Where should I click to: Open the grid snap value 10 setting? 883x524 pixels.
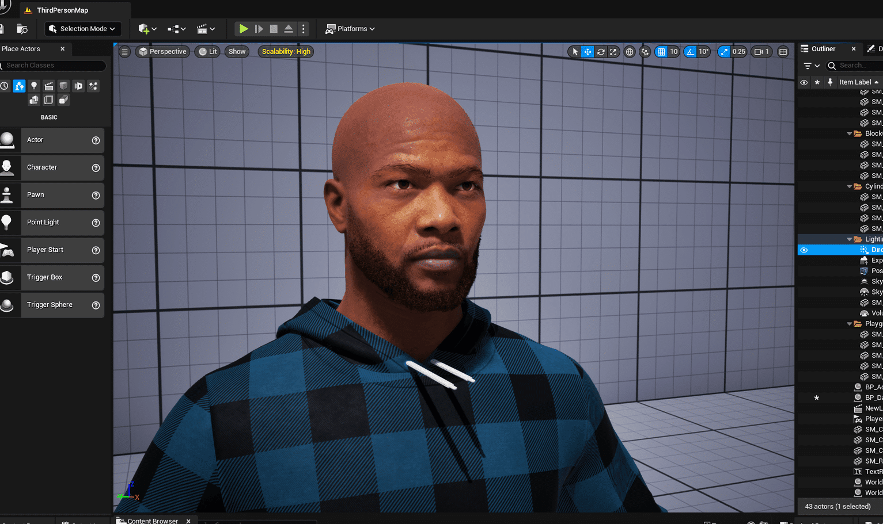coord(673,52)
